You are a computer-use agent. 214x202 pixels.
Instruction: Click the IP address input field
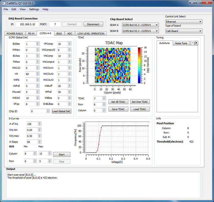(27, 24)
